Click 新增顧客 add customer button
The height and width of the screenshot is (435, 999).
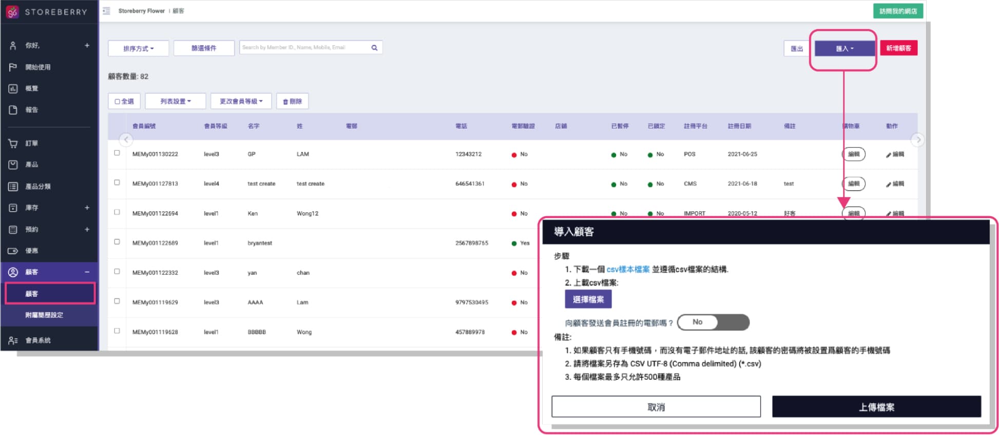coord(898,48)
